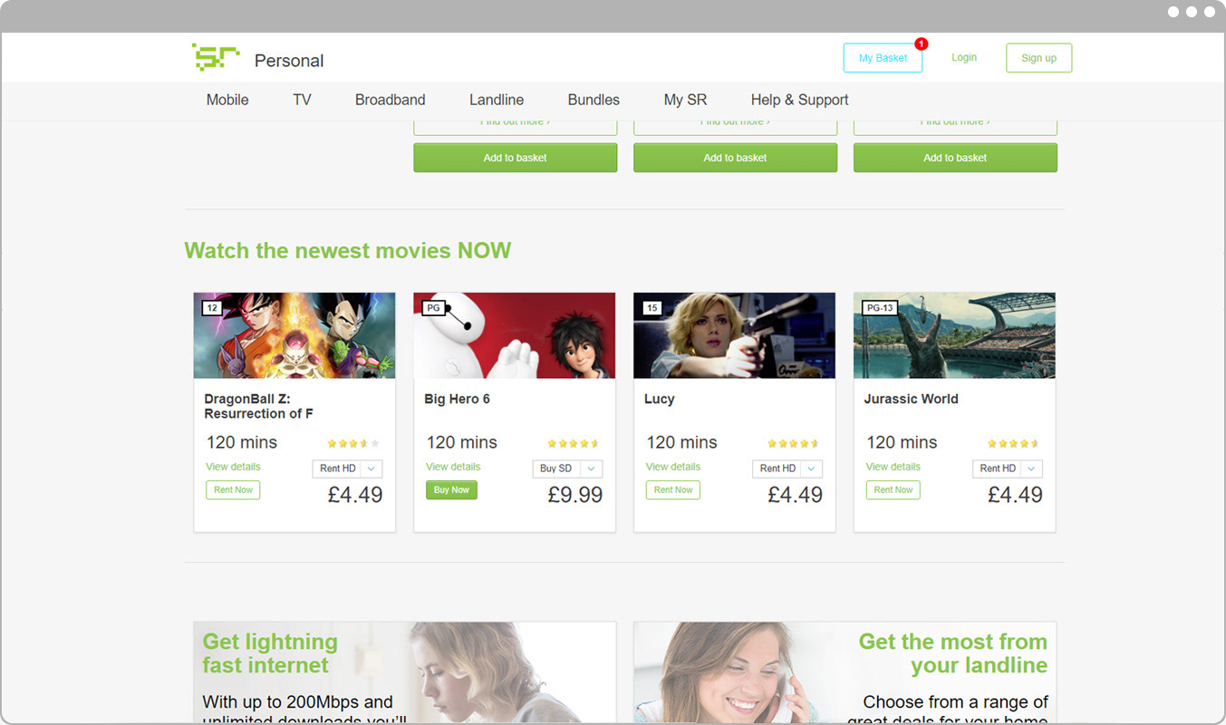Open Lucy movie thumbnail

(x=734, y=335)
